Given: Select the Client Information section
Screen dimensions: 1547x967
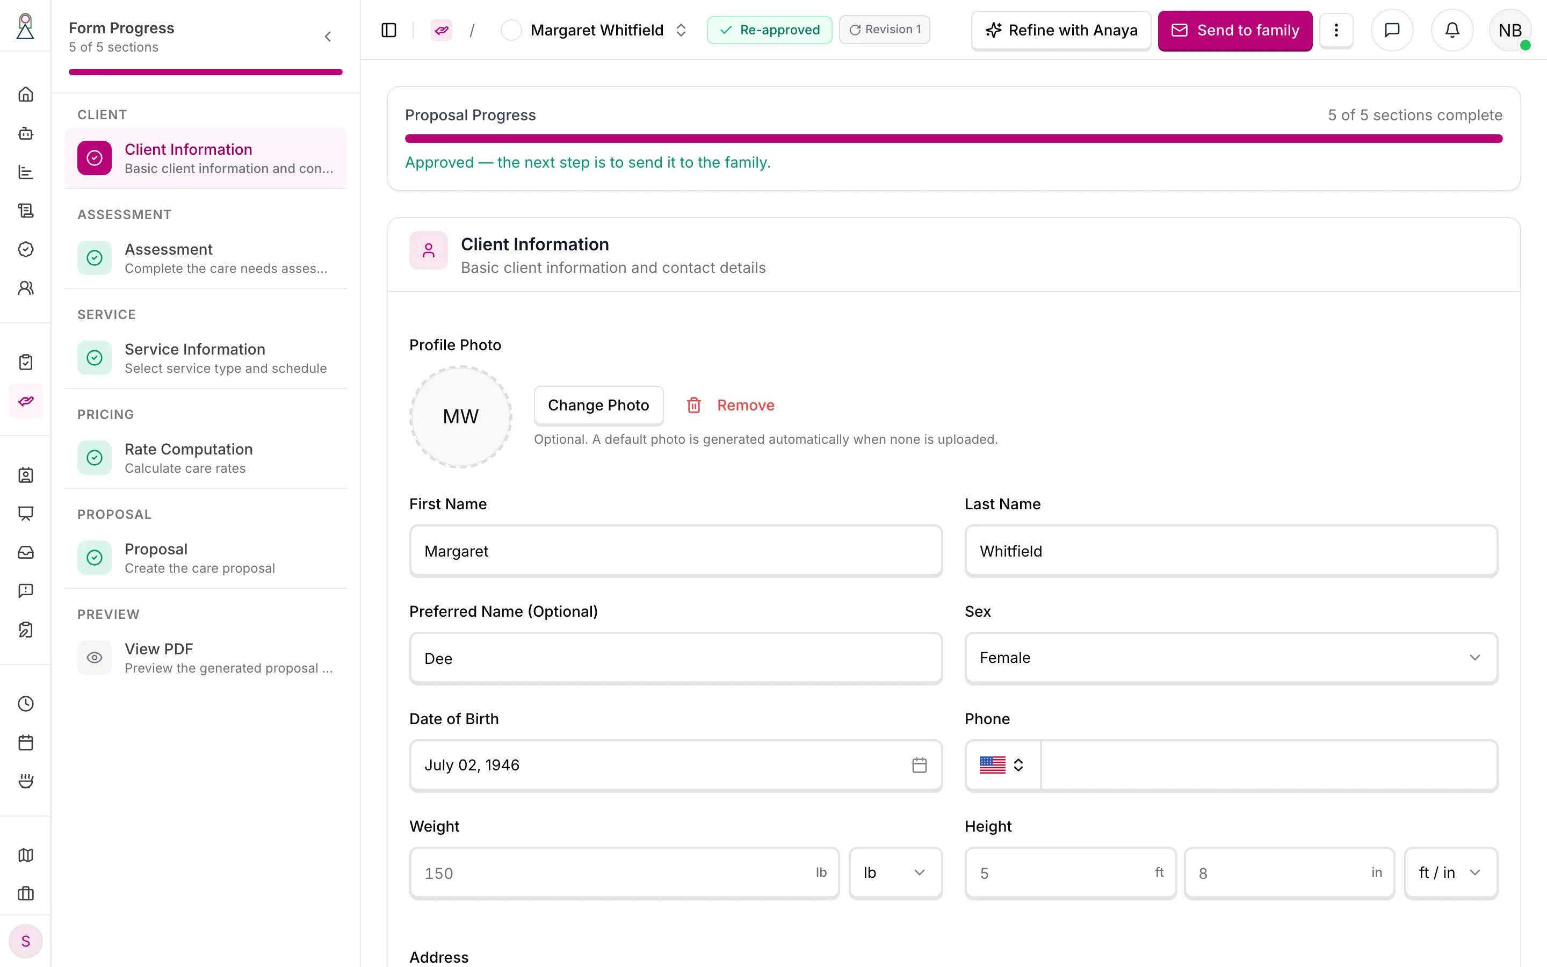Looking at the screenshot, I should (206, 158).
